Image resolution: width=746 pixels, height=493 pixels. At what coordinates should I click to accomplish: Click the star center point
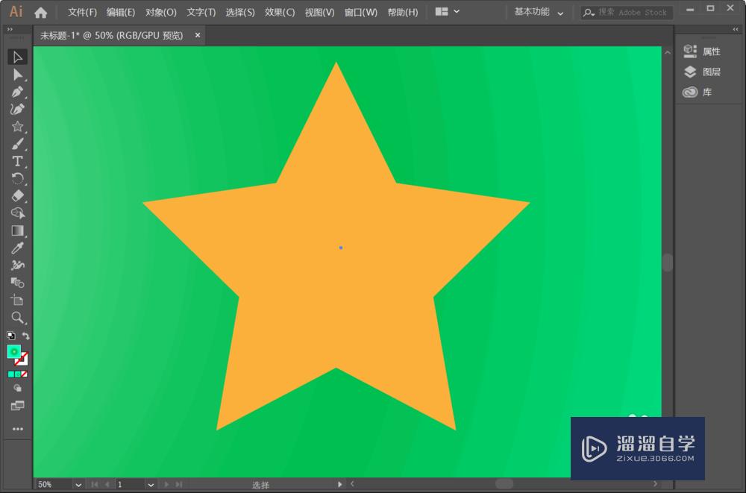341,248
